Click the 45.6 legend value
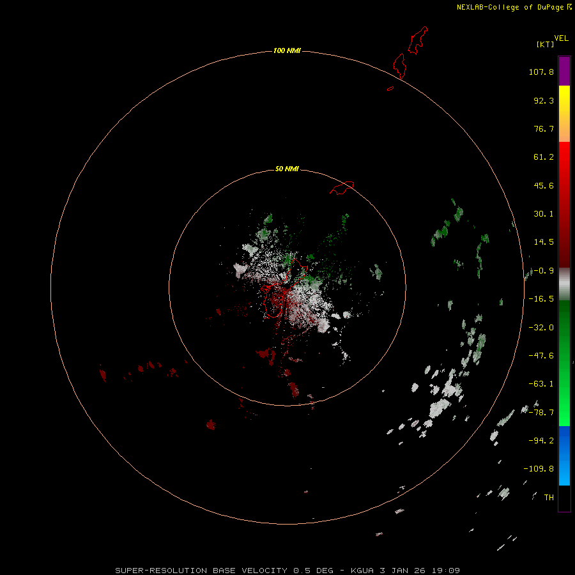Image resolution: width=575 pixels, height=575 pixels. coord(544,185)
